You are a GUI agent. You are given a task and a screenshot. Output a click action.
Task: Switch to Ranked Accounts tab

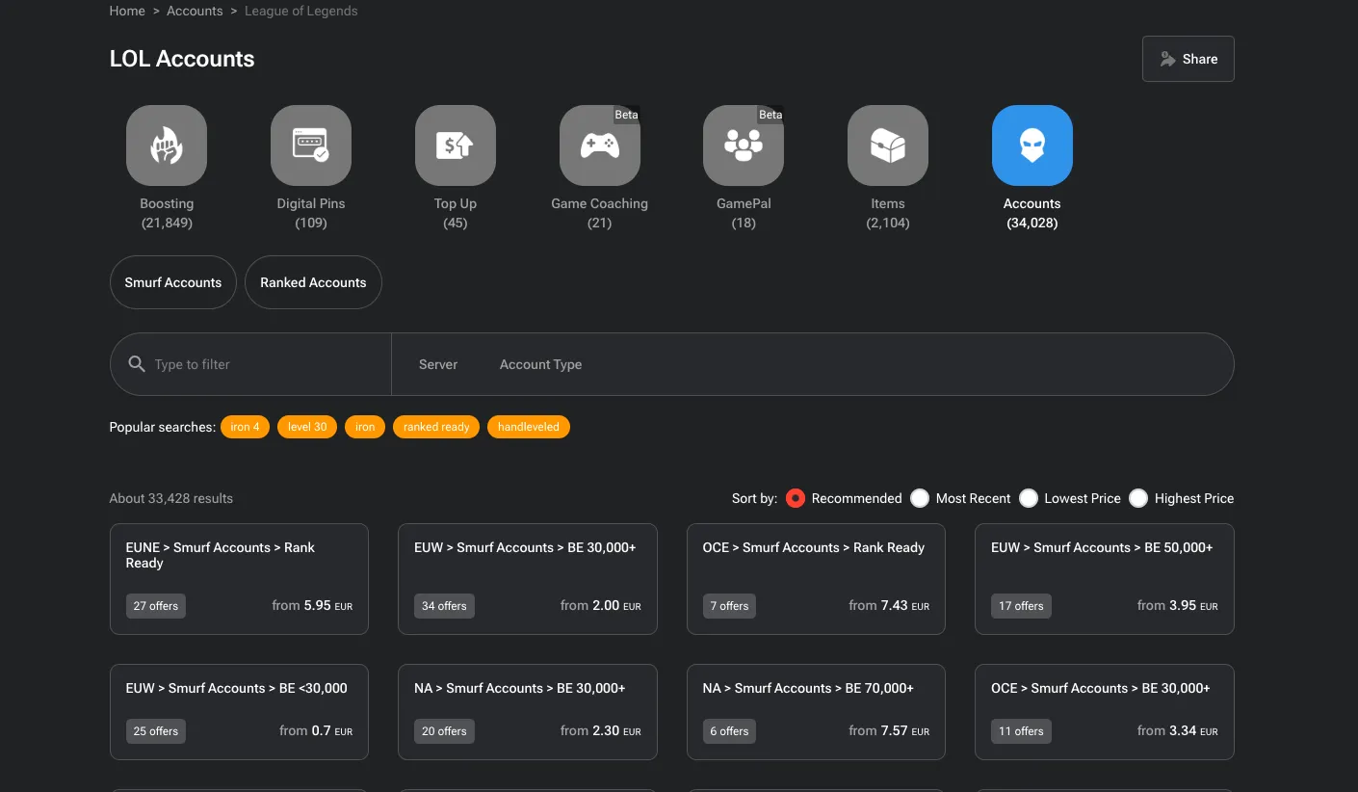click(313, 282)
